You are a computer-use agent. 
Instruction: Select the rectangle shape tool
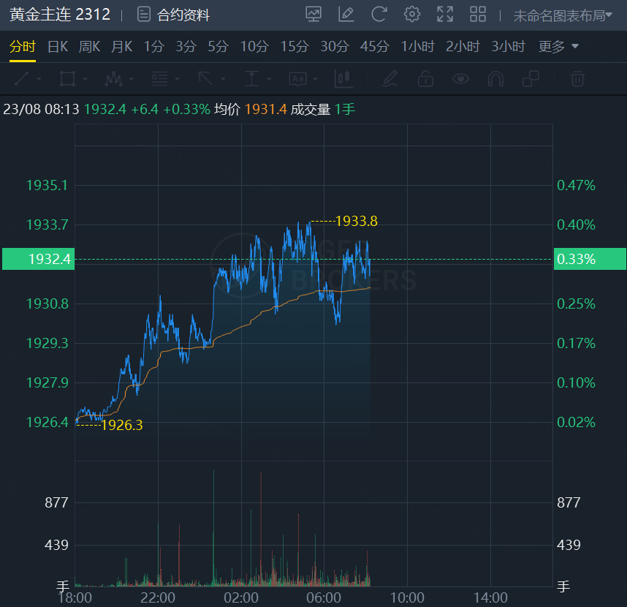pos(67,79)
